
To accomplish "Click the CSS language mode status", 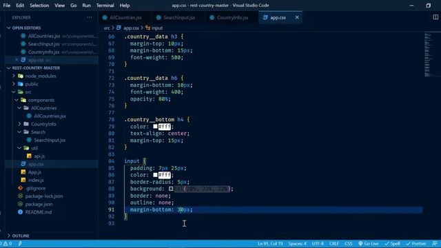I will (349, 244).
